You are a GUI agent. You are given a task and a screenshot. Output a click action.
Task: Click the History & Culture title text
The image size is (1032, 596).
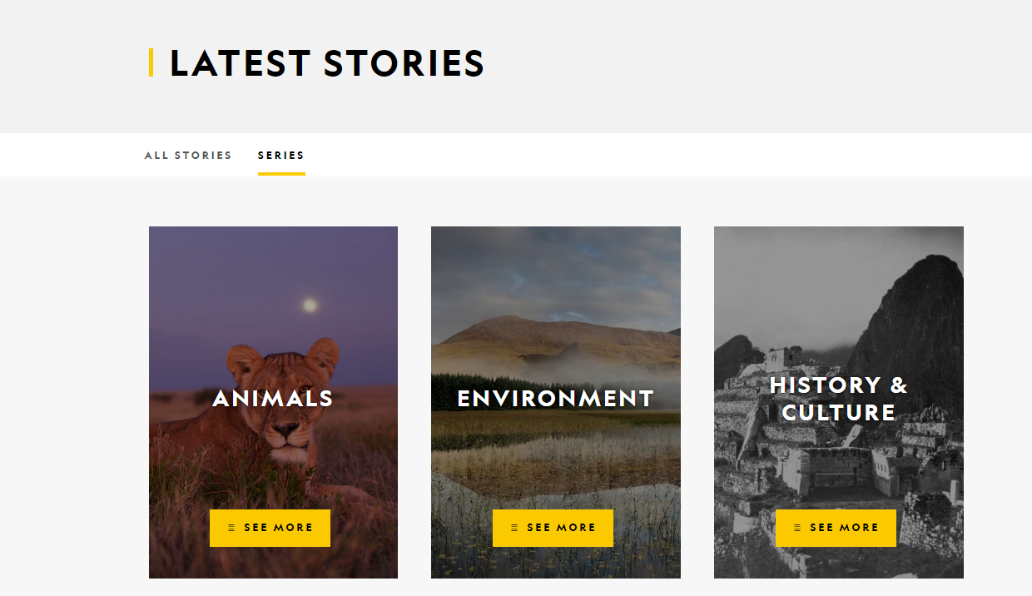click(839, 399)
